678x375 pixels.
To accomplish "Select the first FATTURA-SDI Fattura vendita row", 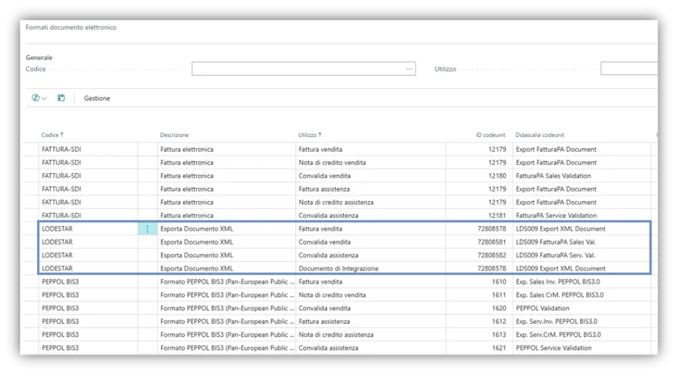I will (61, 149).
